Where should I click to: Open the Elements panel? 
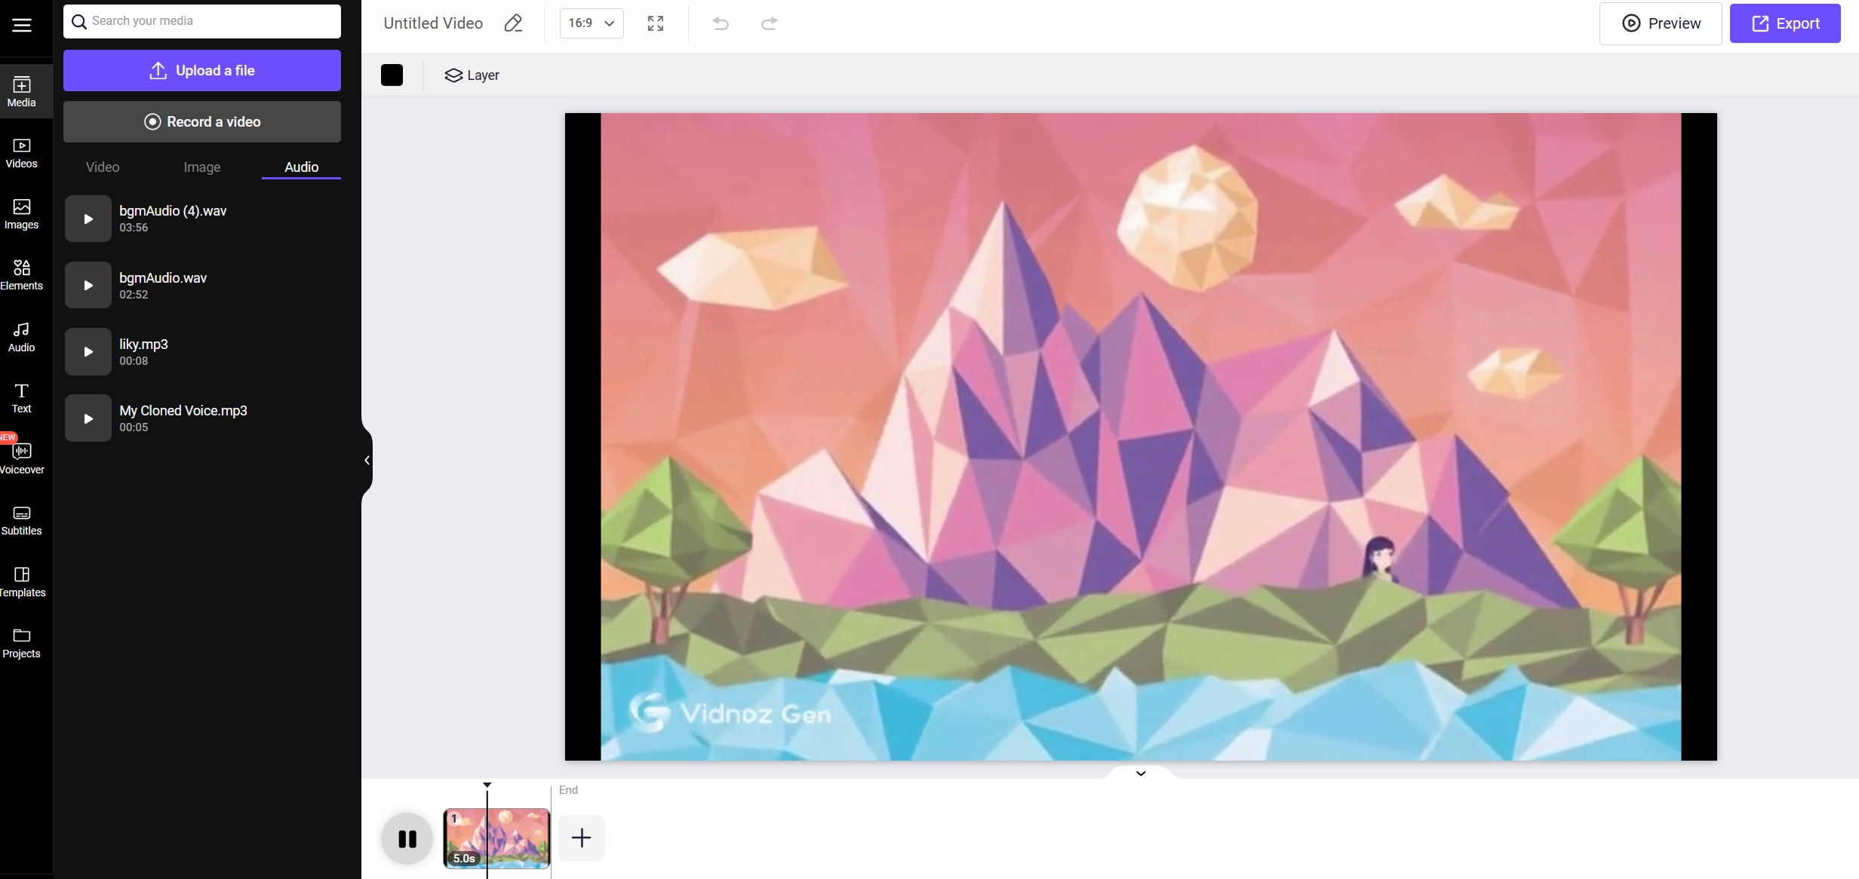21,274
